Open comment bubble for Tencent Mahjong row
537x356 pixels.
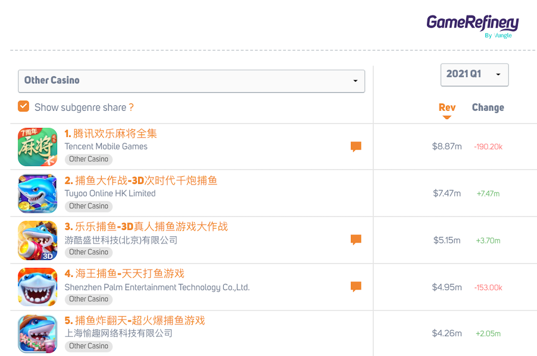[x=356, y=146]
